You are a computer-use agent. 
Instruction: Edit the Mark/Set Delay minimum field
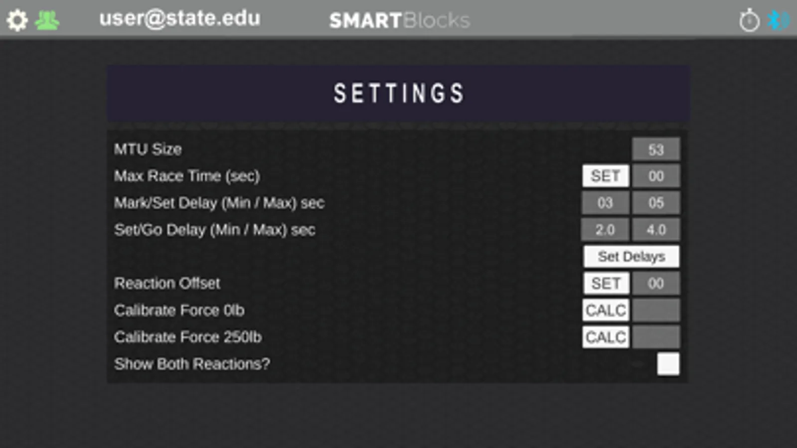pos(605,203)
